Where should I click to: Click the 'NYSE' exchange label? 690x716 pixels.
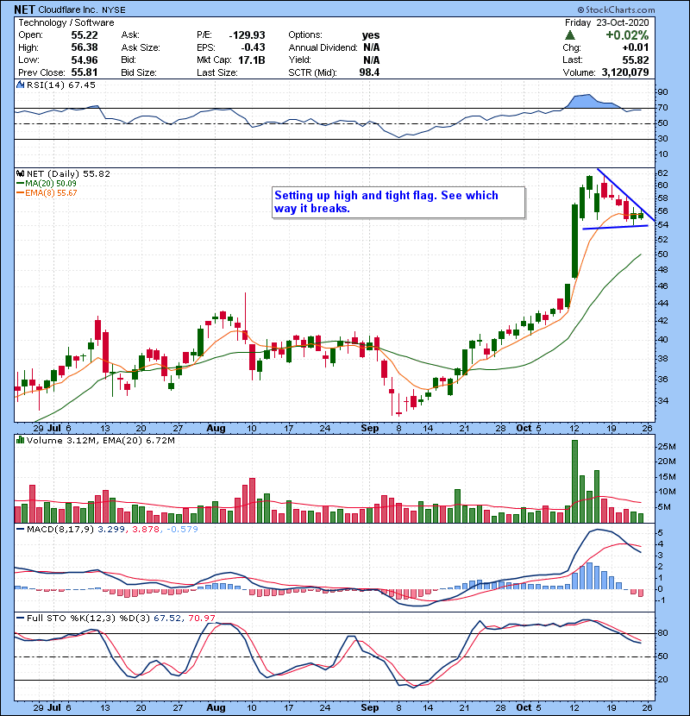pos(113,10)
